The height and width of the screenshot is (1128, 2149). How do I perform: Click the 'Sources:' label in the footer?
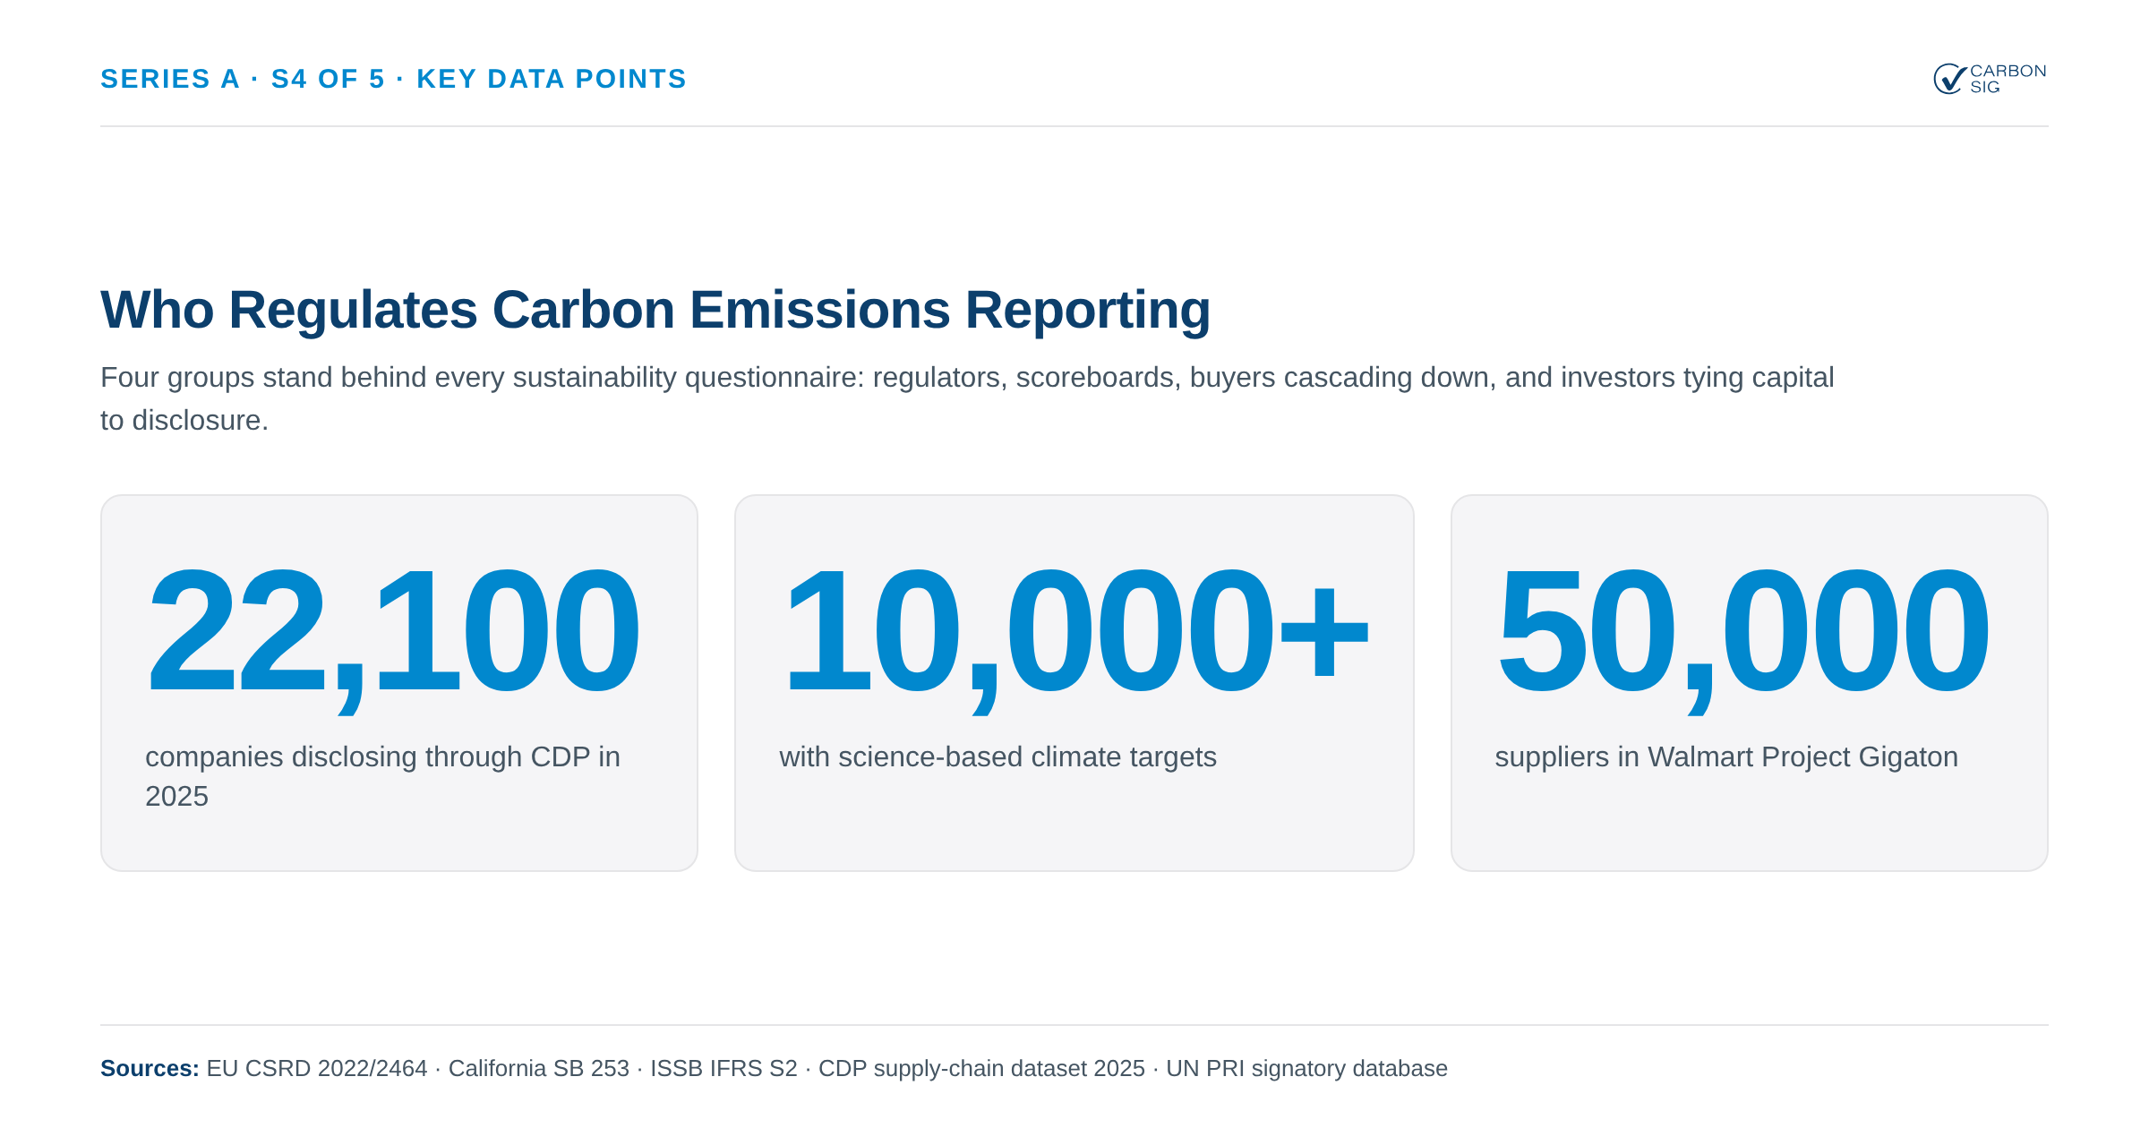tap(150, 1068)
